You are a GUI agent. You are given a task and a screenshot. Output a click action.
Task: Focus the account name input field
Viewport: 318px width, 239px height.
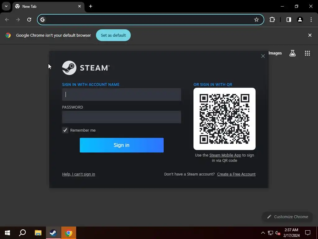(121, 95)
